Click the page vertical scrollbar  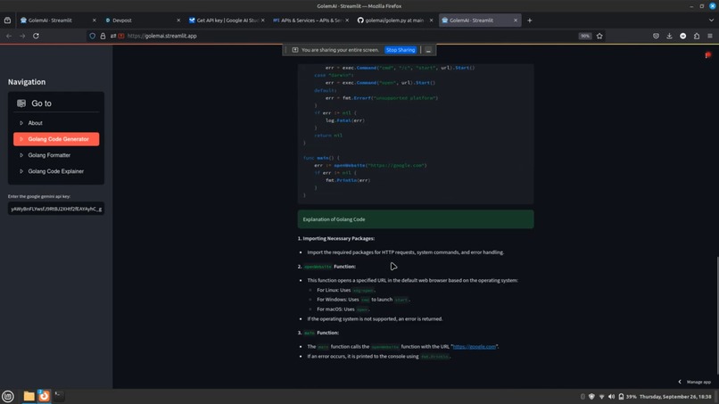click(716, 314)
